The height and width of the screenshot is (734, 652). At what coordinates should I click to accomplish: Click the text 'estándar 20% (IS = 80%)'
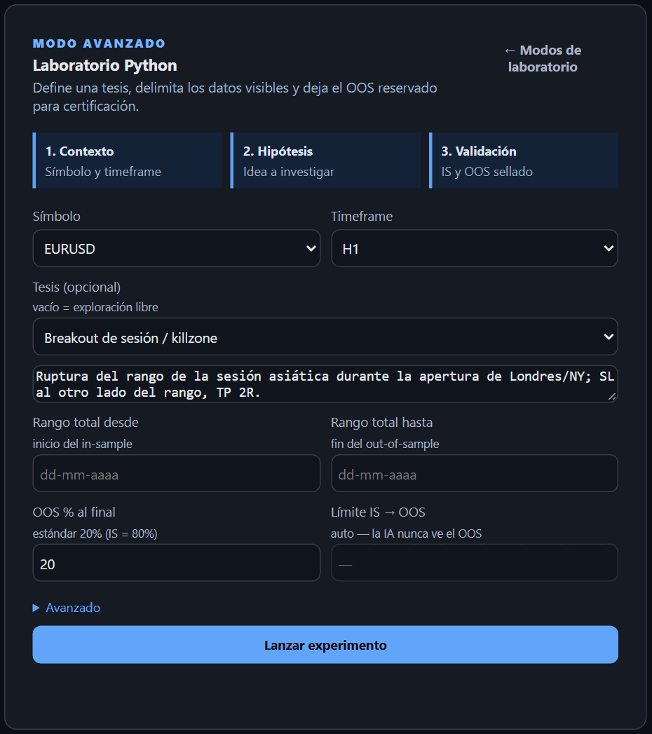95,533
